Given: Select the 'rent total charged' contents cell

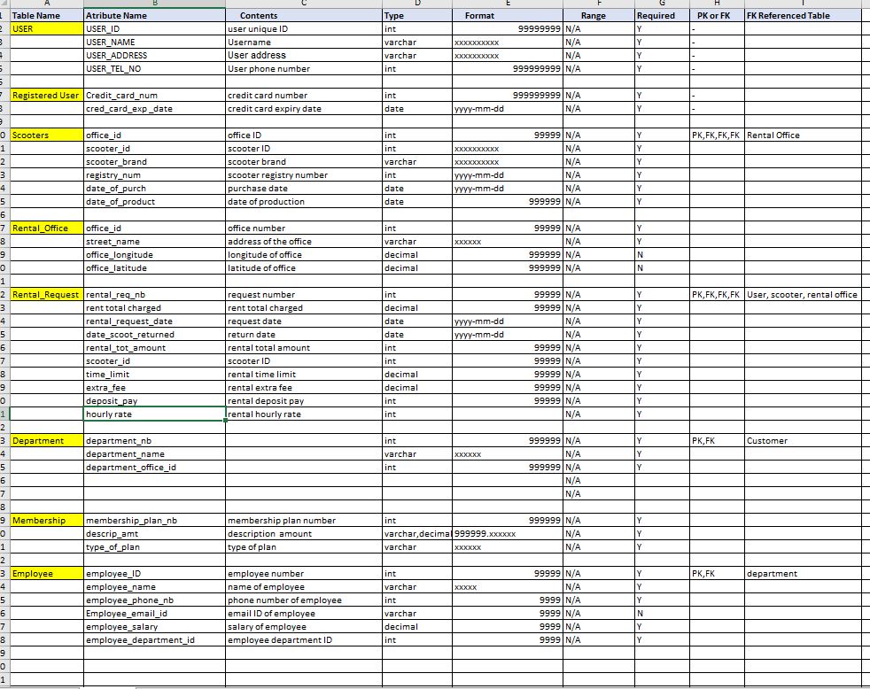Looking at the screenshot, I should (304, 308).
